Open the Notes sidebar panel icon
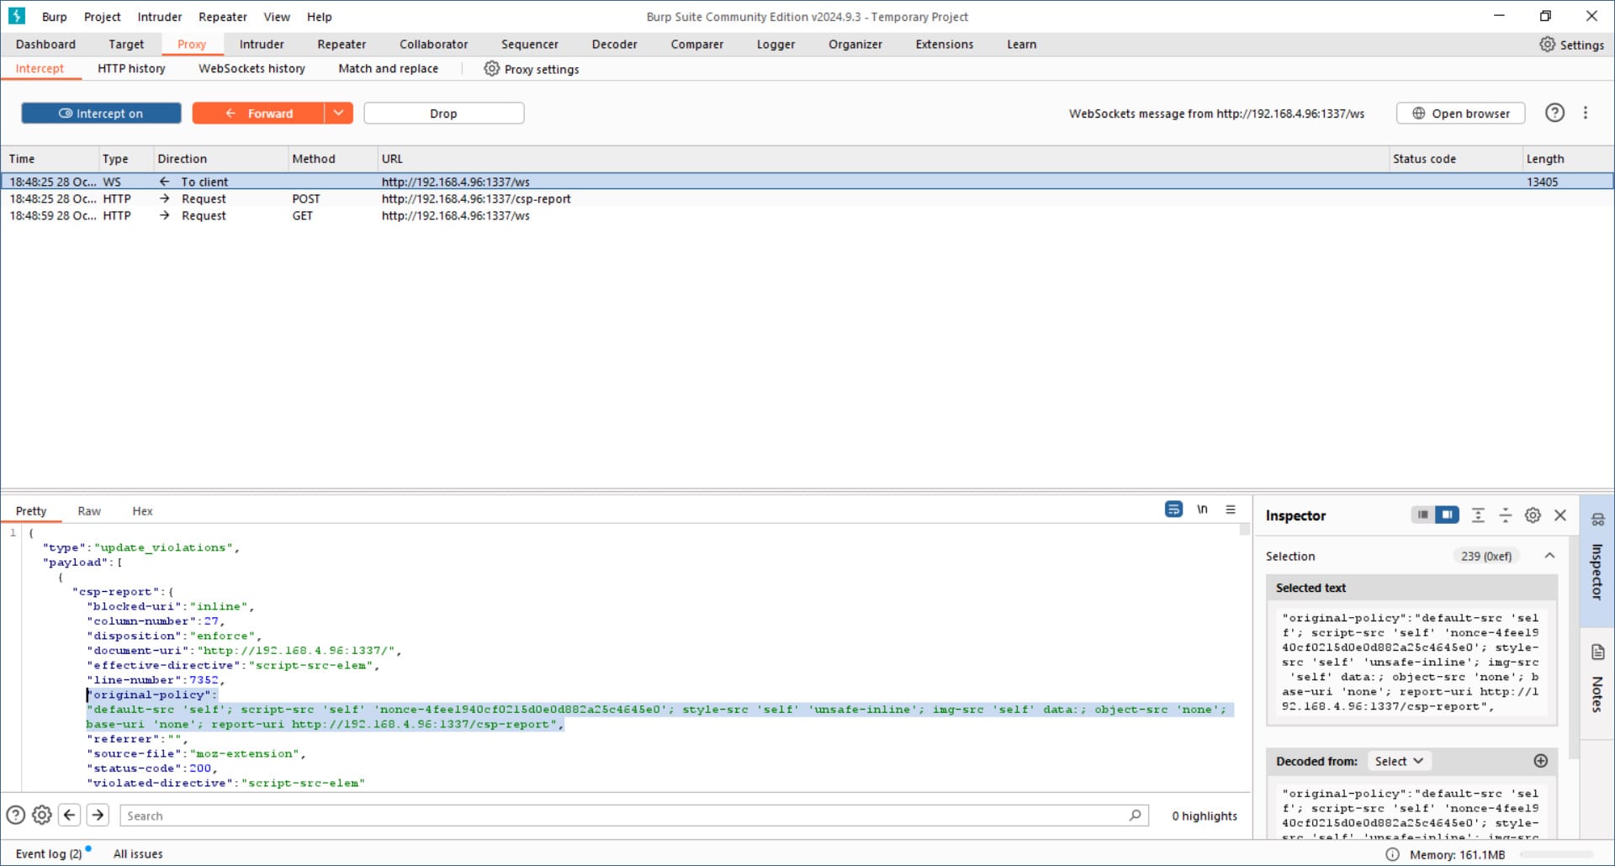Viewport: 1615px width, 866px height. tap(1597, 652)
